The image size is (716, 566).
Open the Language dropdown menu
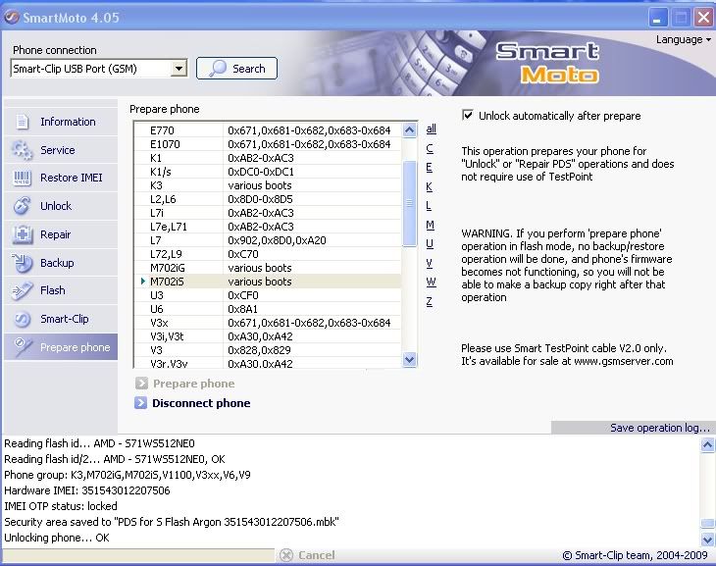[x=683, y=40]
